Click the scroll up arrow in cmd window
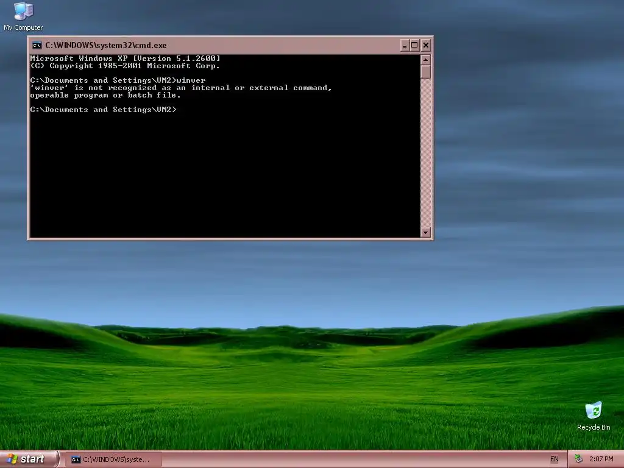The image size is (624, 468). click(425, 60)
